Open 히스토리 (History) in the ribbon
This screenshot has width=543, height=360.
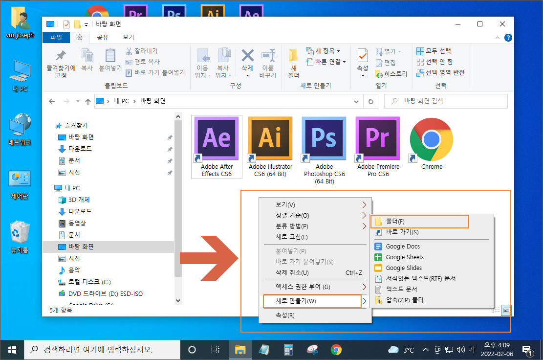(x=391, y=74)
